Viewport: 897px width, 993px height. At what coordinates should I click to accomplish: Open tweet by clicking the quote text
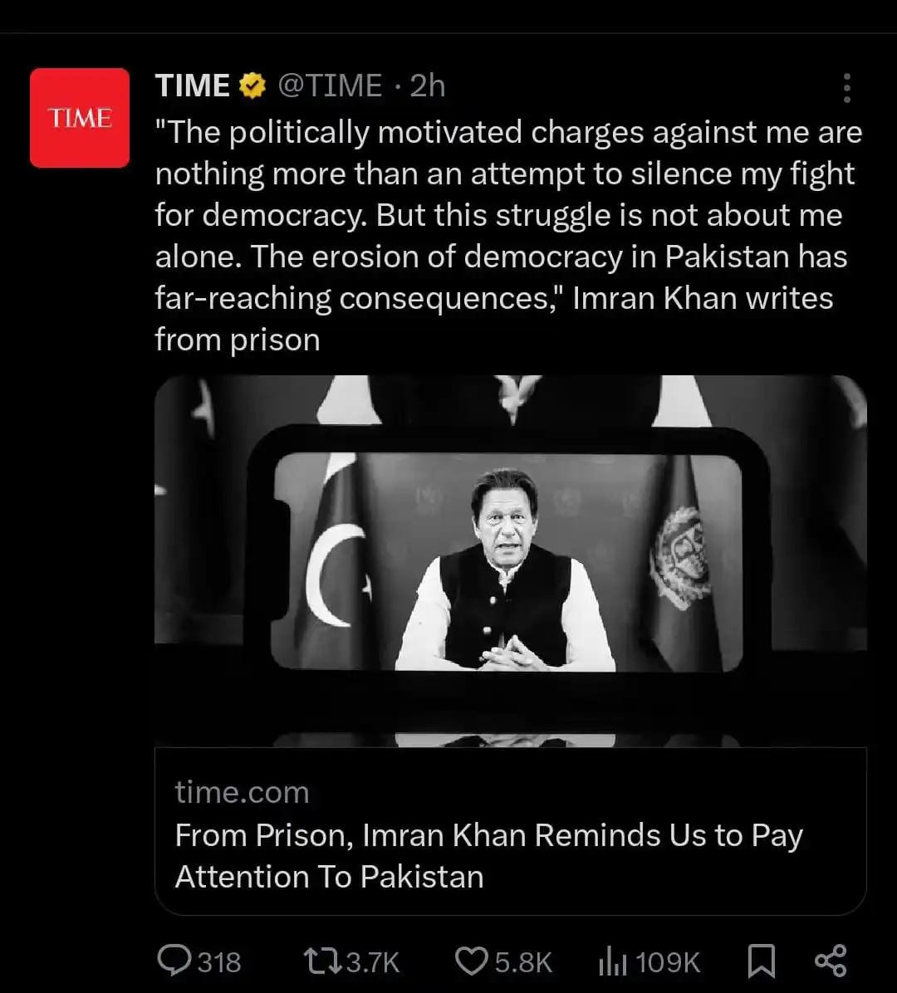508,236
